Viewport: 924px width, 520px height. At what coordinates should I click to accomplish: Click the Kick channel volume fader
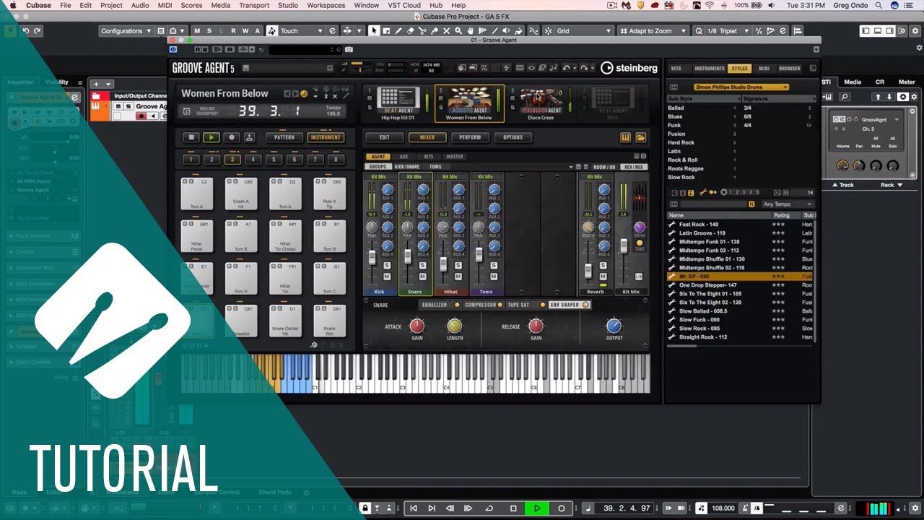click(372, 257)
